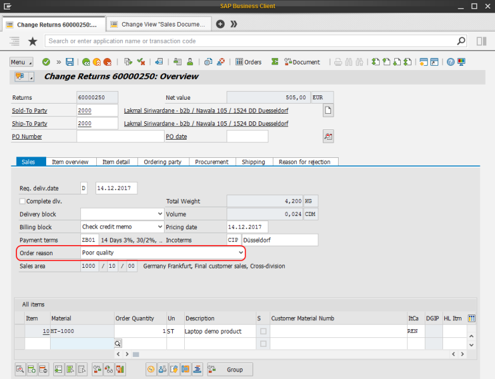495x379 pixels.
Task: Click the schedule lines bar chart icon
Action: coord(120,370)
